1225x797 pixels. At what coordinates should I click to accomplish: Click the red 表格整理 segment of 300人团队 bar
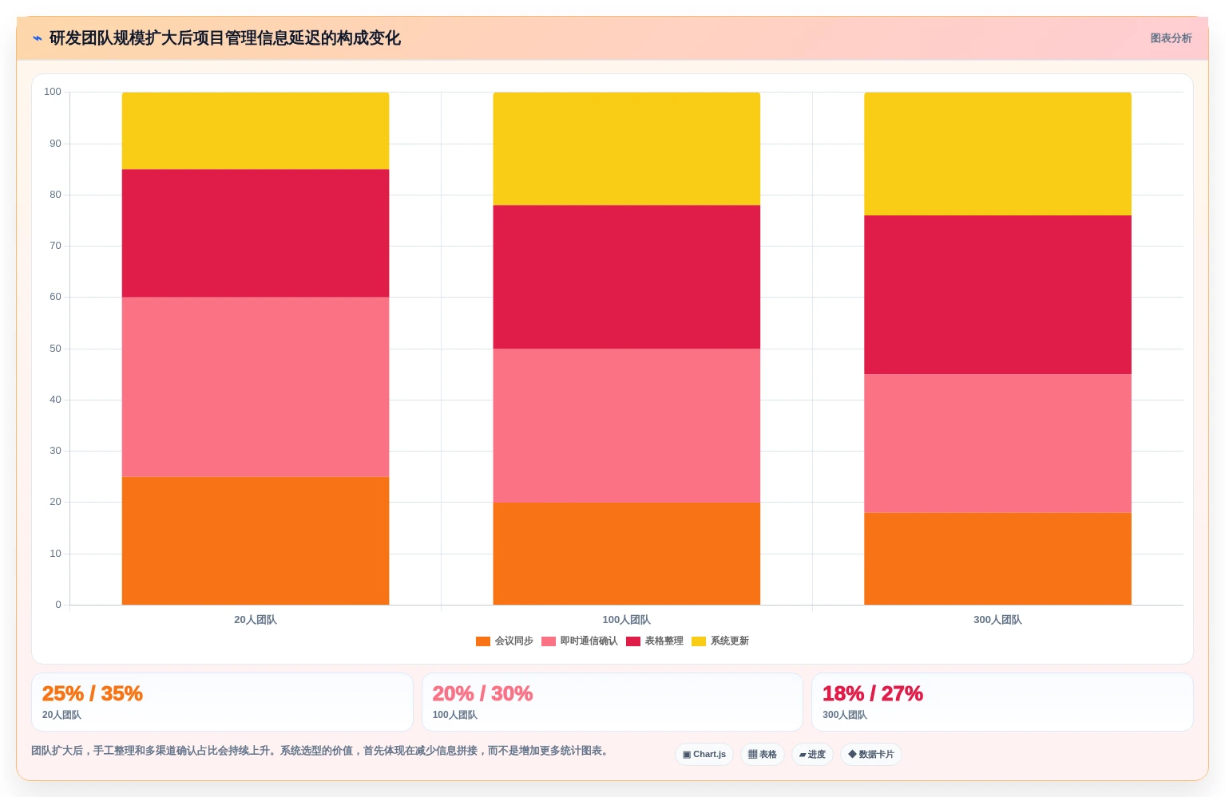(x=998, y=295)
